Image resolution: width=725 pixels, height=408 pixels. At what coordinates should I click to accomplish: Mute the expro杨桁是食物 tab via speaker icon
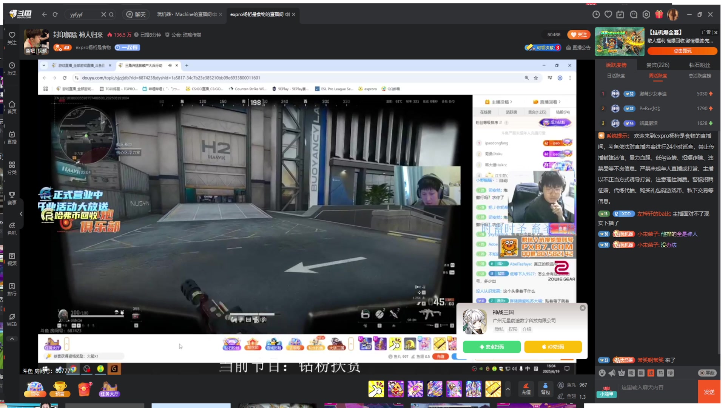click(287, 14)
